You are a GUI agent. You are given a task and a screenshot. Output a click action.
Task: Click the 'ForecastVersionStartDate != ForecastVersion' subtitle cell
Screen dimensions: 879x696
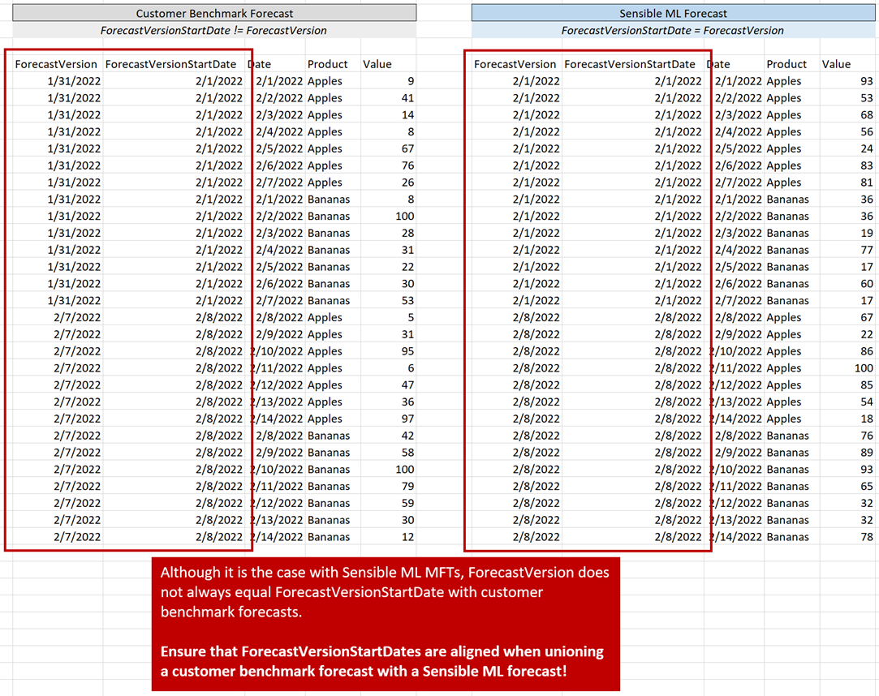click(x=214, y=30)
